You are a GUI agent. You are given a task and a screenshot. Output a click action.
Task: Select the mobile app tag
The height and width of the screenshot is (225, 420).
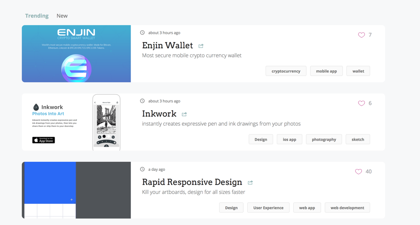[326, 71]
